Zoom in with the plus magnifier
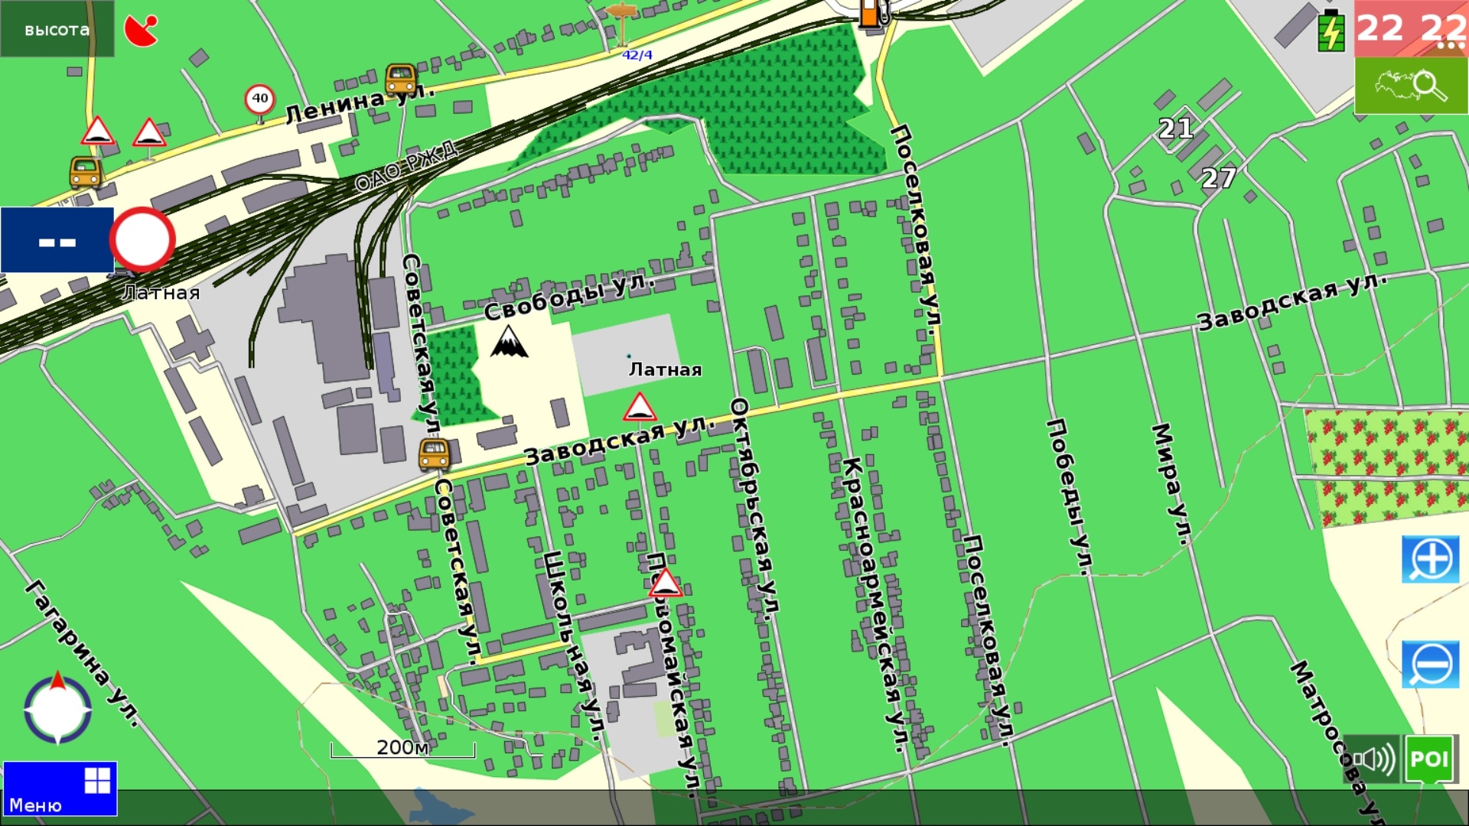The image size is (1469, 826). coord(1430,559)
